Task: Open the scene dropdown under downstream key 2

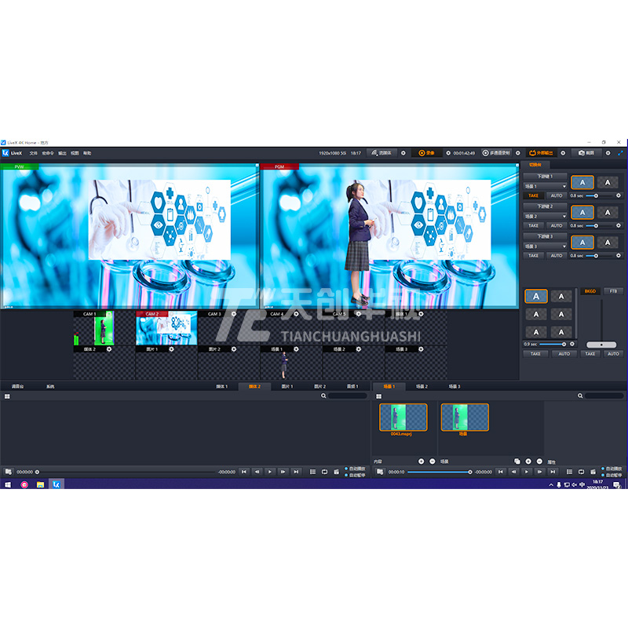Action: click(x=545, y=217)
